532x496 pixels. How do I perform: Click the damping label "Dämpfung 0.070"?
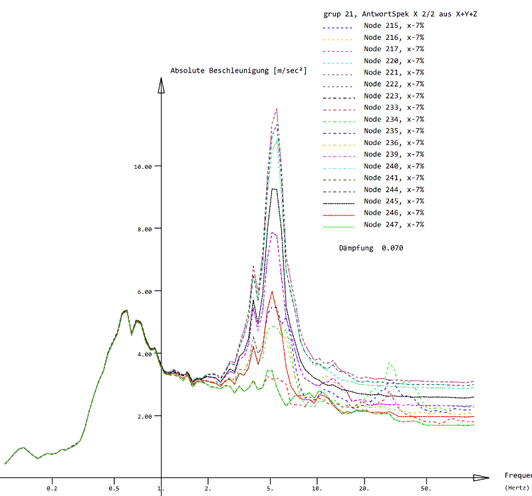371,248
